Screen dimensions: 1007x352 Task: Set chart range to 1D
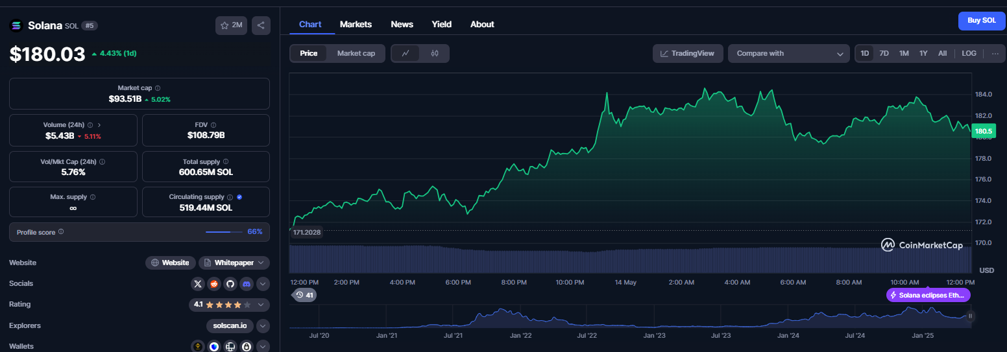865,53
